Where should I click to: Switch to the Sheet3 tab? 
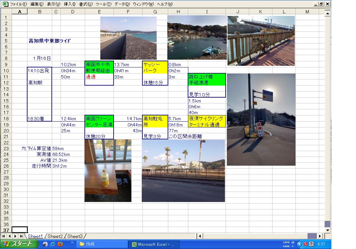(x=75, y=236)
